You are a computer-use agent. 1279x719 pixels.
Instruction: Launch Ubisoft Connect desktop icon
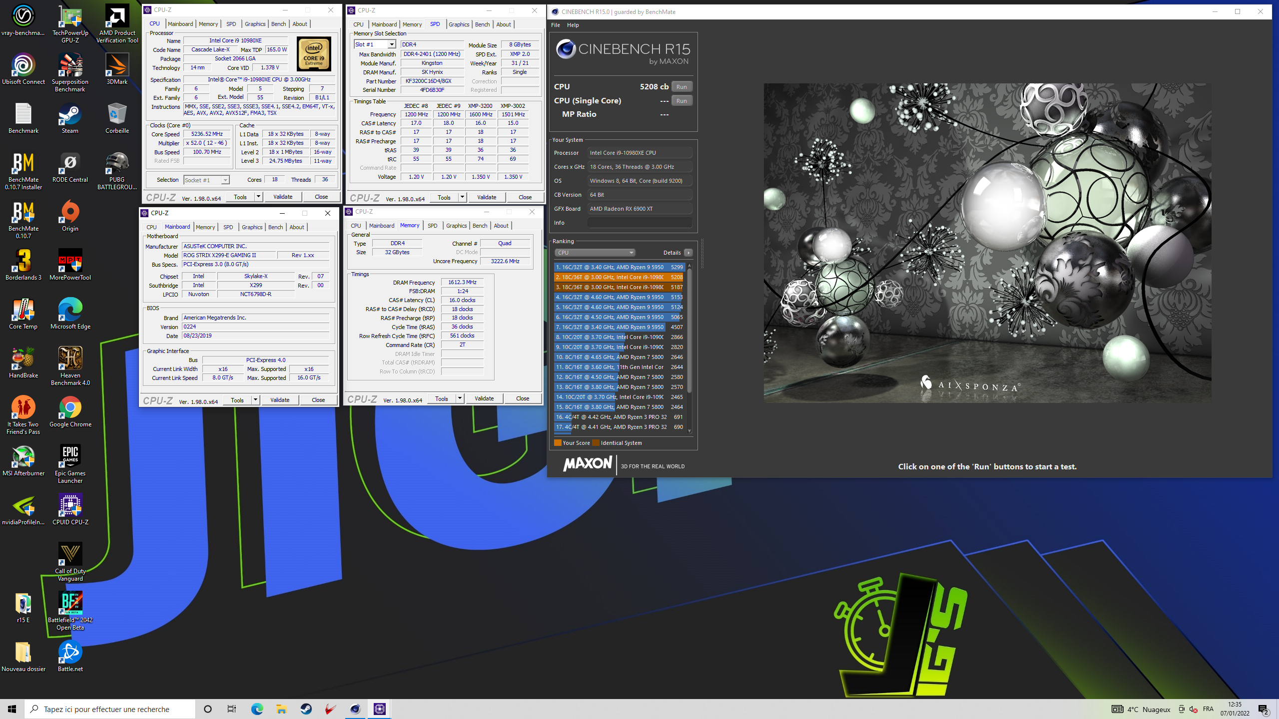pos(23,69)
